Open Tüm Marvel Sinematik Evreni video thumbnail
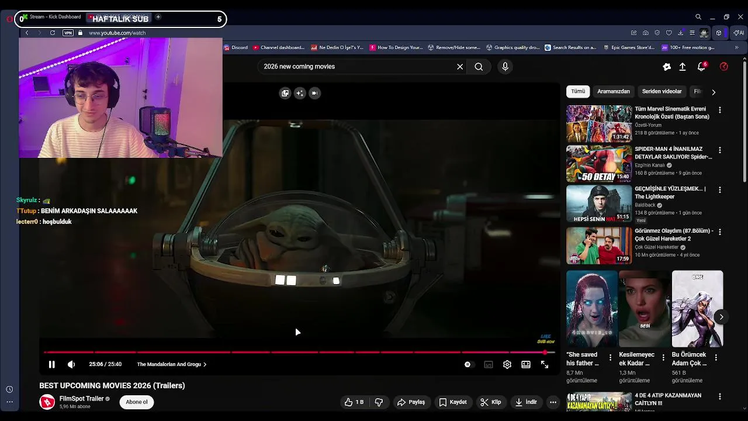Viewport: 748px width, 421px height. tap(599, 124)
